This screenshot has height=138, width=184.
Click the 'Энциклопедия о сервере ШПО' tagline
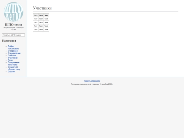coord(14,29)
